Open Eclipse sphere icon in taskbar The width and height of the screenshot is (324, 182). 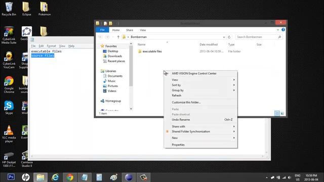pos(129,177)
